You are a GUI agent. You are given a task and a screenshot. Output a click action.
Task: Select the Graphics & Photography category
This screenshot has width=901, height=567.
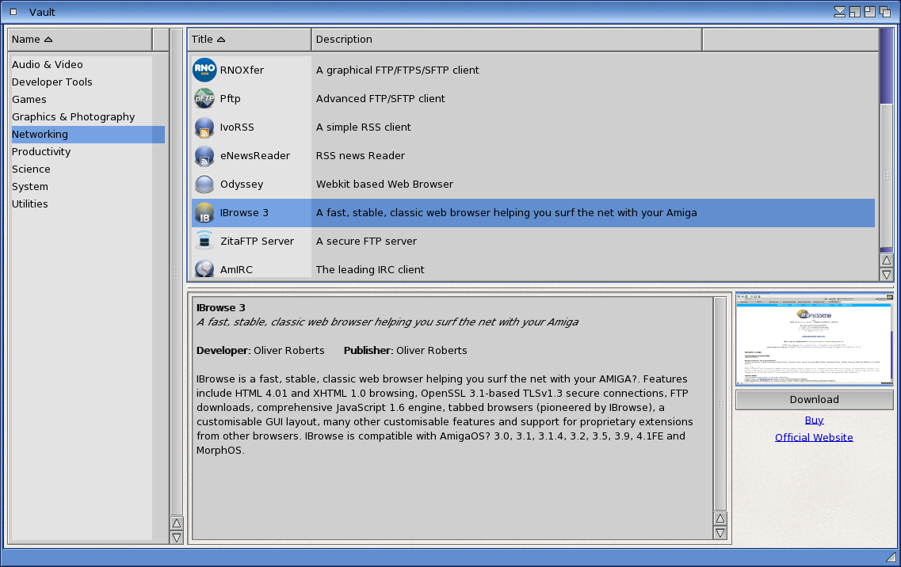(x=74, y=117)
